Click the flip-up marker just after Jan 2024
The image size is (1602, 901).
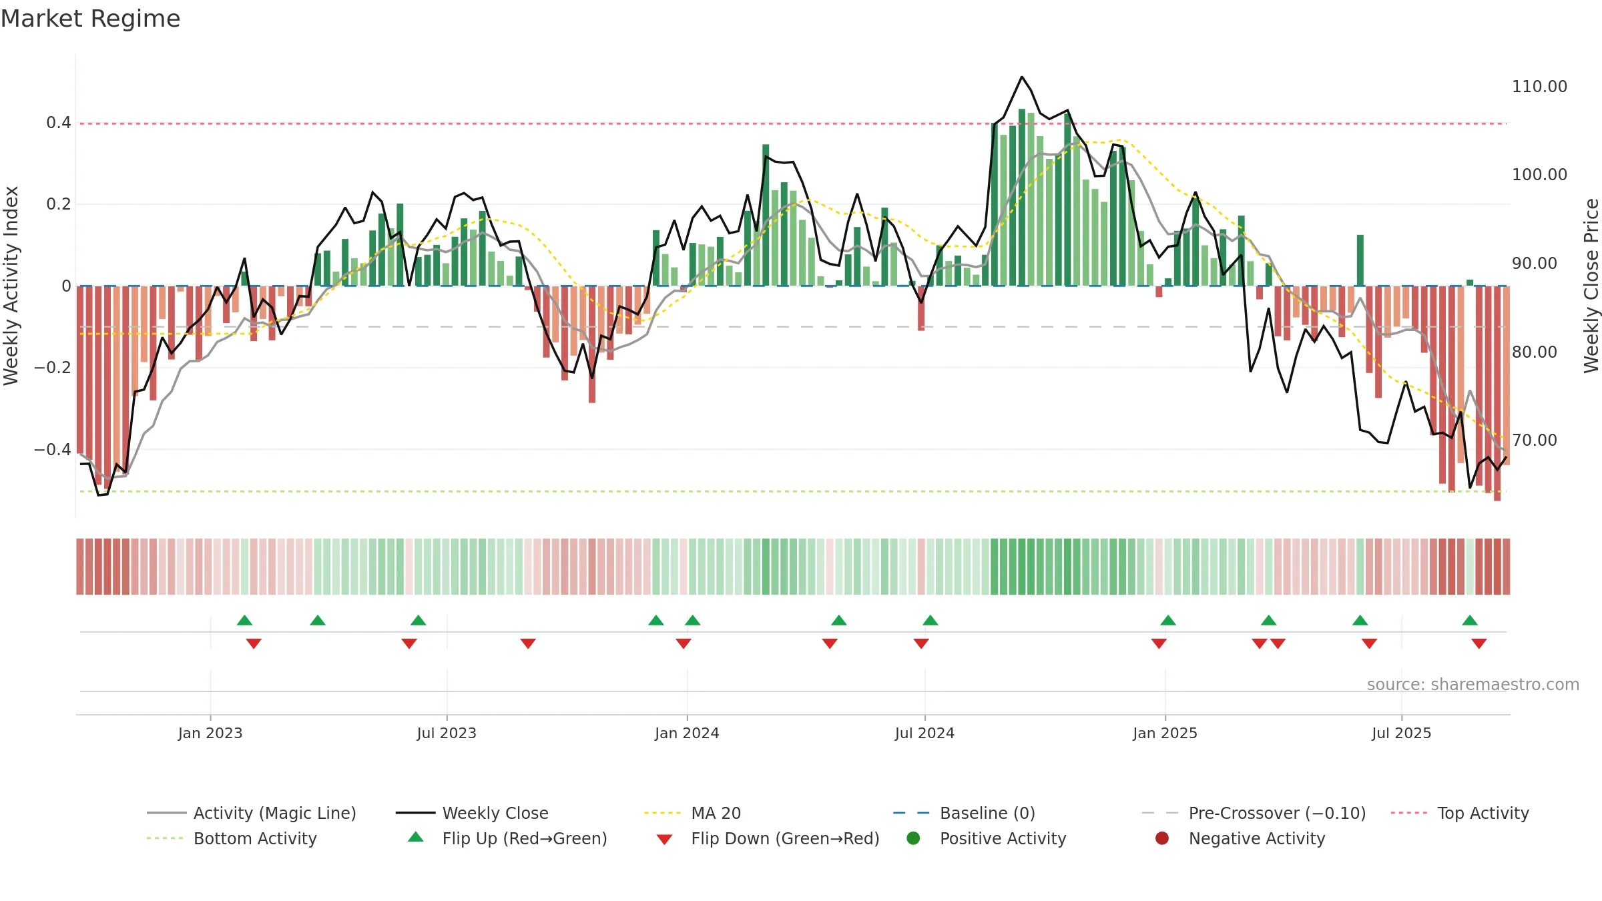coord(692,620)
